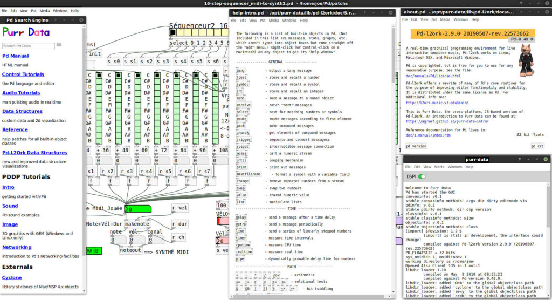
Task: Click the makenote object in the patch
Action: [137, 224]
